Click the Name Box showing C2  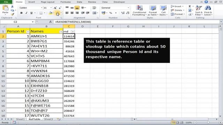point(15,22)
